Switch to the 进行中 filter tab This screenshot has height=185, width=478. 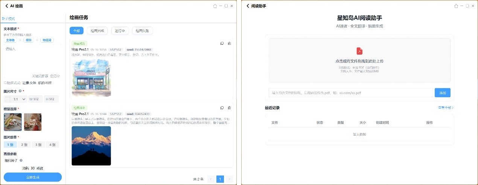tap(120, 31)
